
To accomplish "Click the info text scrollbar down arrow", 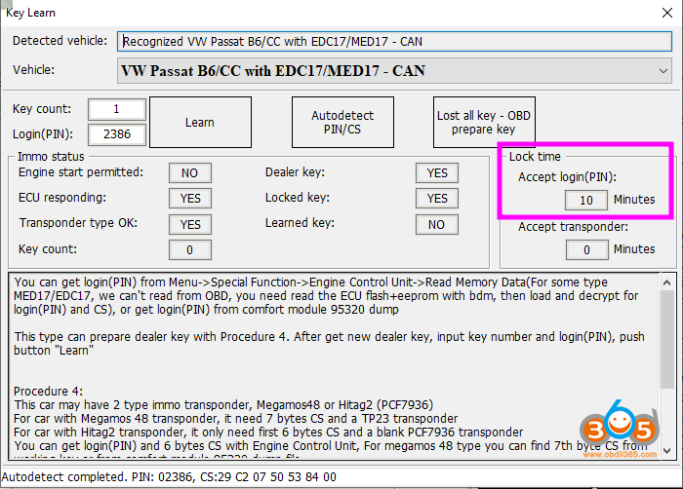I will point(666,451).
